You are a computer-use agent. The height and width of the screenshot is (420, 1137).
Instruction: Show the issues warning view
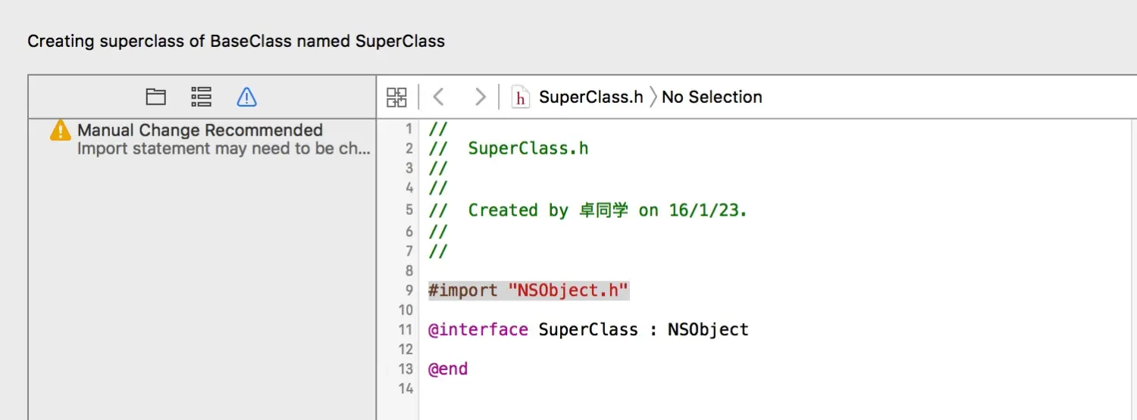(246, 97)
